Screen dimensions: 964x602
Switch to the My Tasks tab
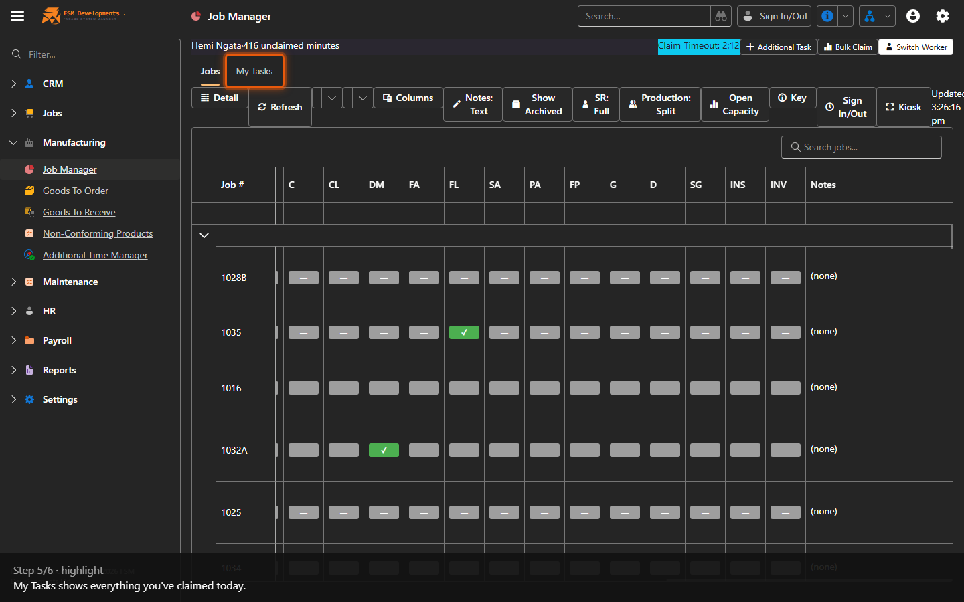click(x=254, y=71)
